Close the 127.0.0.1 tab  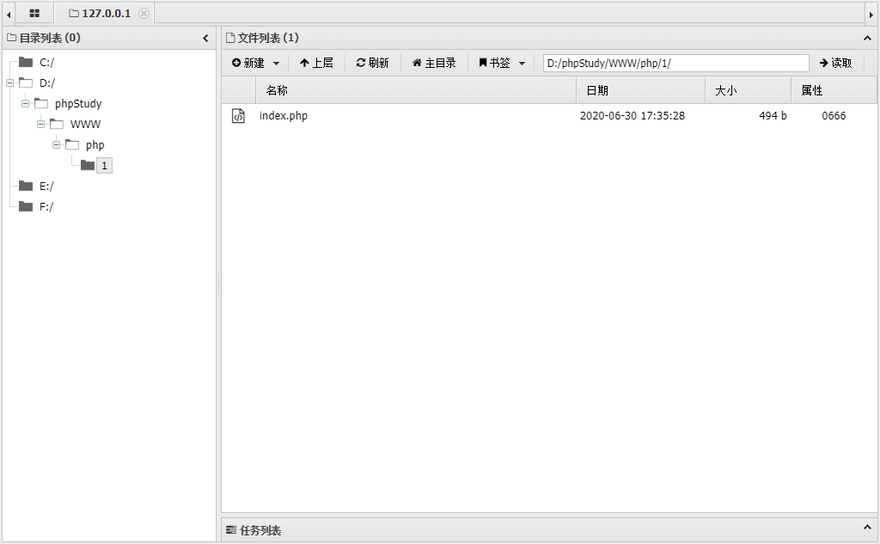[144, 14]
